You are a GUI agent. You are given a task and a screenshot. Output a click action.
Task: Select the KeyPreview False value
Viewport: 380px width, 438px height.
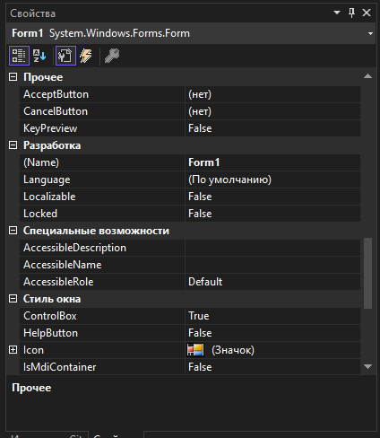[272, 128]
